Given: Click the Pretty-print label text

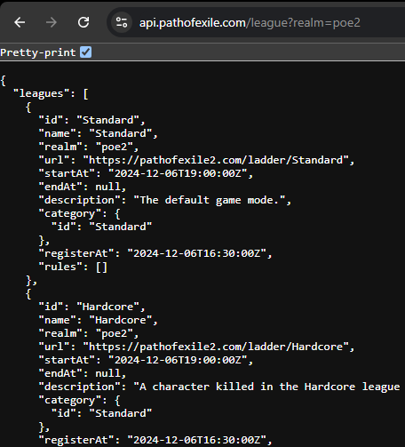Looking at the screenshot, I should click(x=38, y=52).
